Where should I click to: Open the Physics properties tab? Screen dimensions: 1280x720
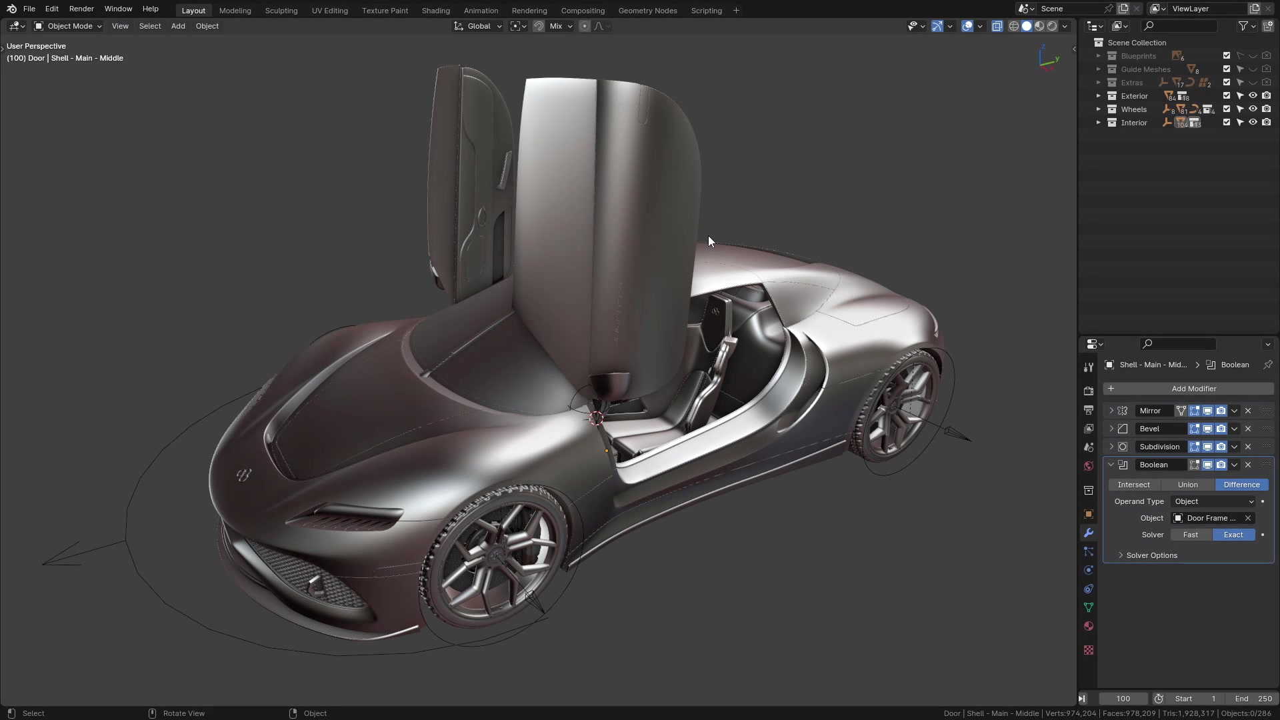pos(1089,570)
